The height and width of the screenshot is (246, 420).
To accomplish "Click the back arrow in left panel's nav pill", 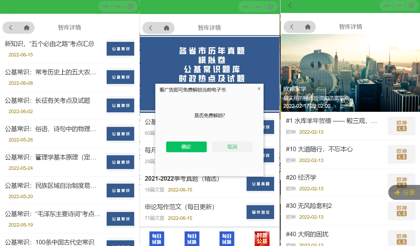I will tap(11, 28).
